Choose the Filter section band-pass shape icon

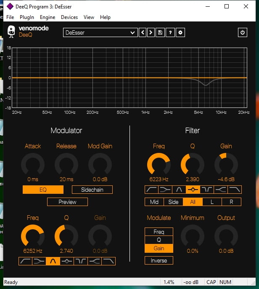(x=179, y=190)
